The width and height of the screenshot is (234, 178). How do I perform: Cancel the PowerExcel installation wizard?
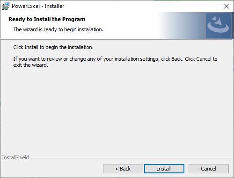pyautogui.click(x=209, y=169)
